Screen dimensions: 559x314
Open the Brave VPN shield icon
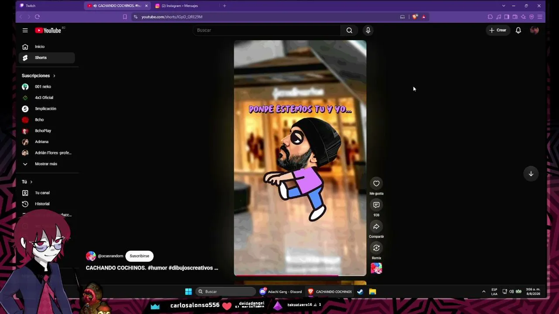pos(531,17)
